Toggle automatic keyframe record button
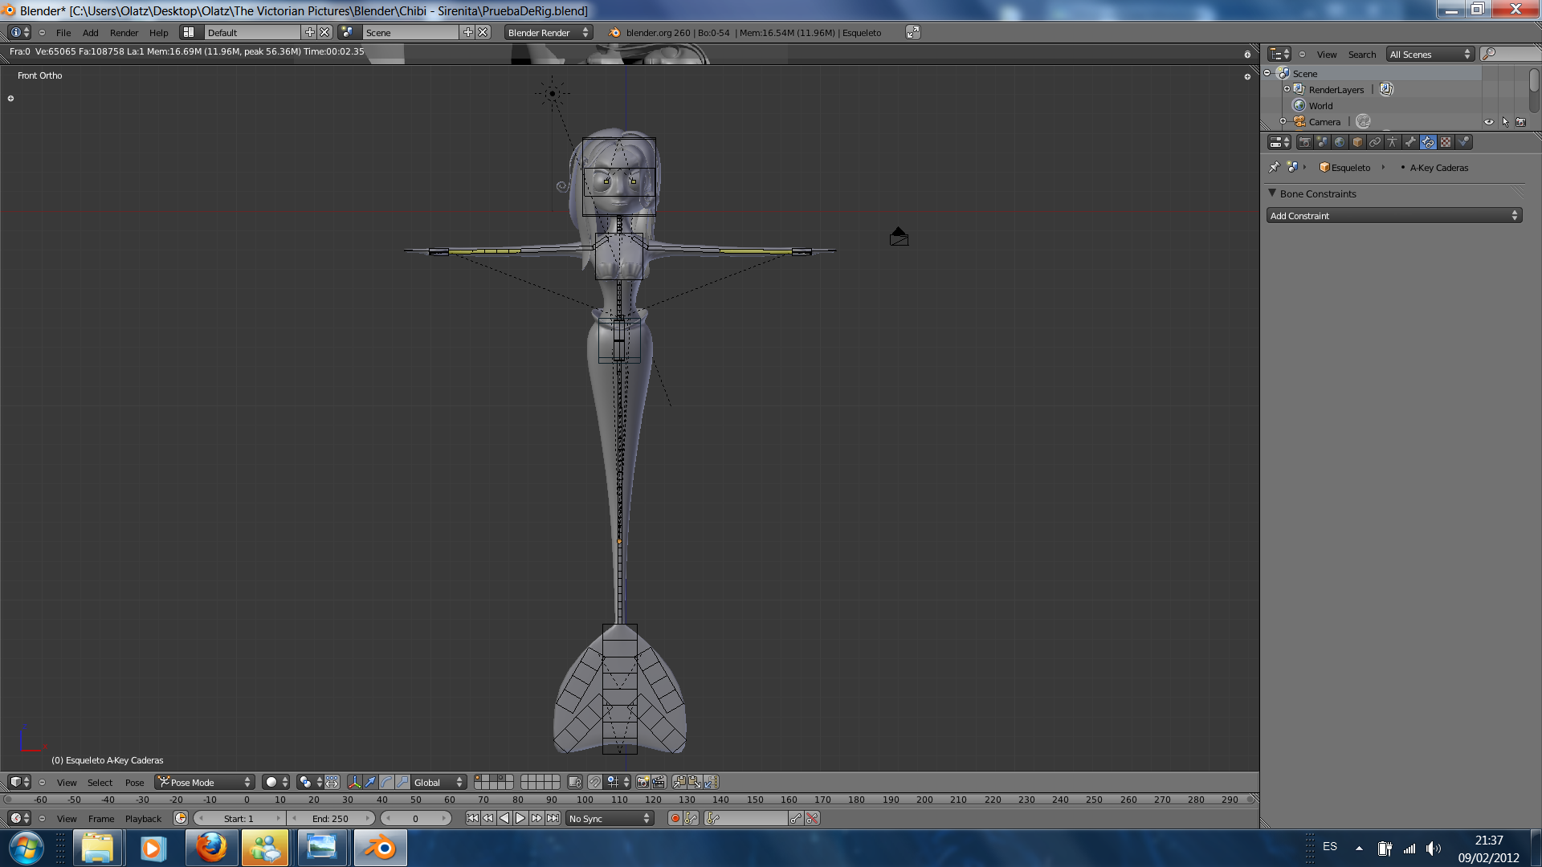Screen dimensions: 1542x867 tap(675, 818)
